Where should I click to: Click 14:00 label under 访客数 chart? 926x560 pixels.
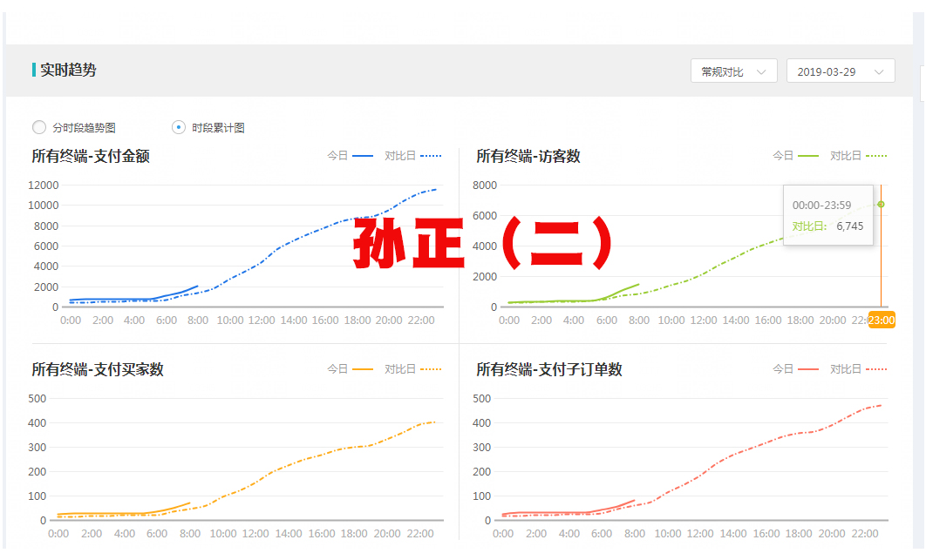point(736,320)
